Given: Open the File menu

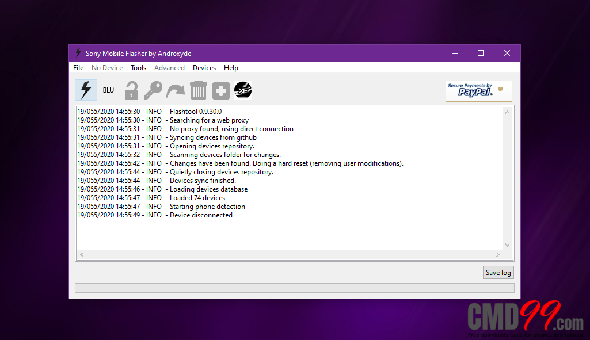Looking at the screenshot, I should pos(78,68).
